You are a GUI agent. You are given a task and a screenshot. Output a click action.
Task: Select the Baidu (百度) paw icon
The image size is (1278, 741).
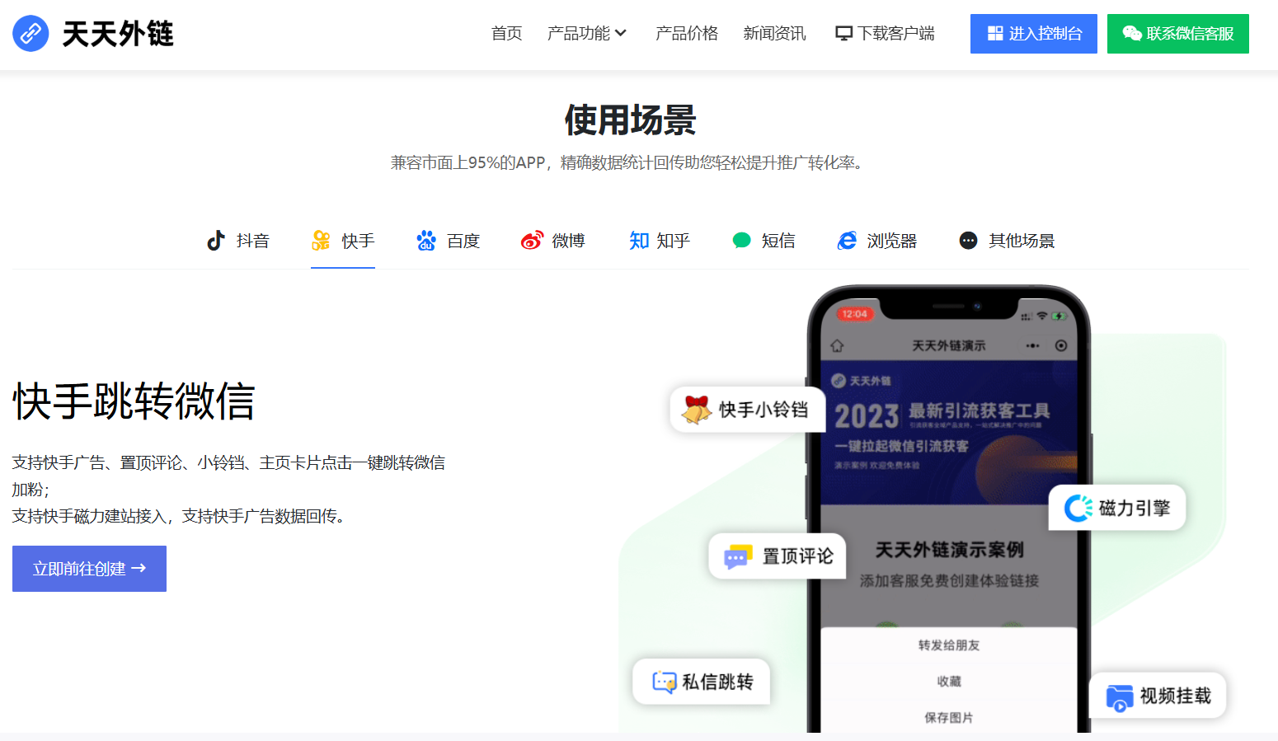coord(426,241)
